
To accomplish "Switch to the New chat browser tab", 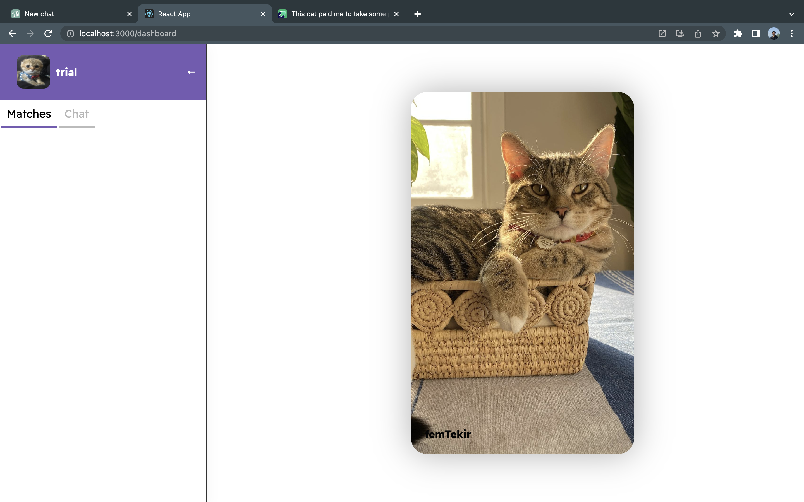I will 66,14.
